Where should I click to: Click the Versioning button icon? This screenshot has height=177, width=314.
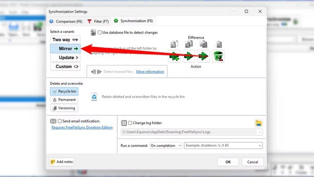tap(54, 108)
